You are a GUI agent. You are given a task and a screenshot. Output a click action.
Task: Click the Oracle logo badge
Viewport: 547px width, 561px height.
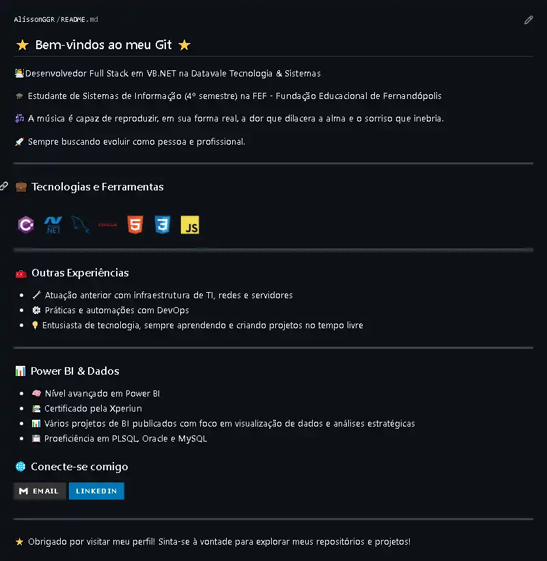(x=108, y=225)
